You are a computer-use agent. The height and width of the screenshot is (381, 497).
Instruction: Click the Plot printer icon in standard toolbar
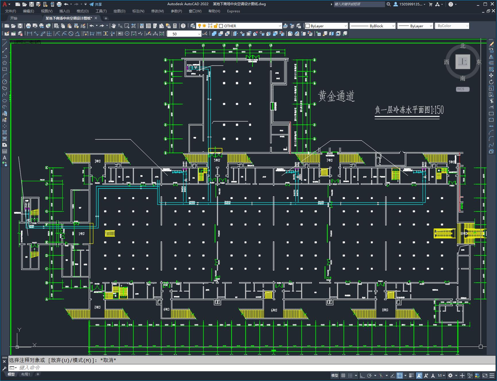[28, 26]
